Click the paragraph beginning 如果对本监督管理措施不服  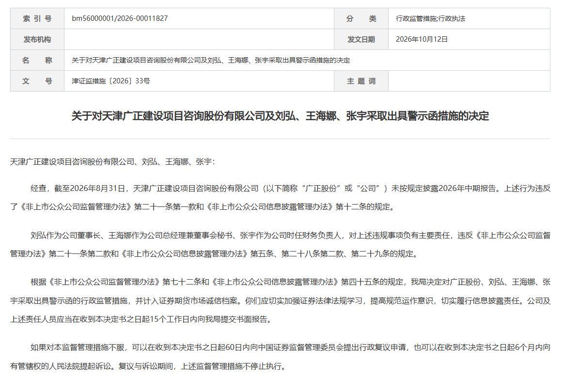pos(280,357)
